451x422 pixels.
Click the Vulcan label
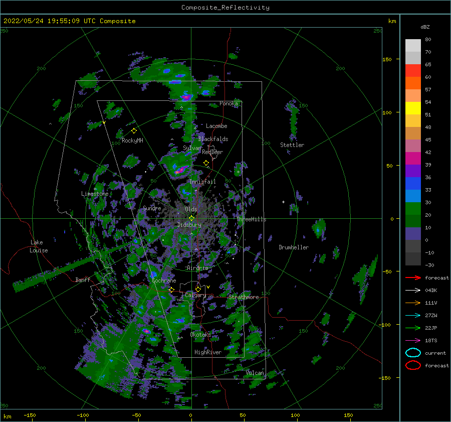click(x=255, y=373)
